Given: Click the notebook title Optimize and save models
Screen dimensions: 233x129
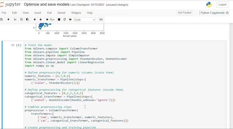Looking at the screenshot, I should pos(47,4).
